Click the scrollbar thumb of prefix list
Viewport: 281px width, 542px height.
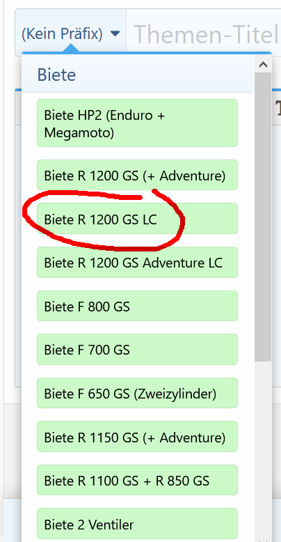pyautogui.click(x=263, y=217)
